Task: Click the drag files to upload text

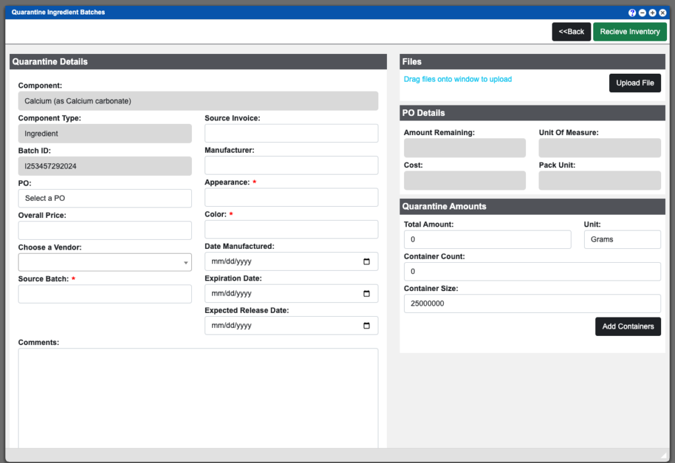Action: tap(457, 78)
